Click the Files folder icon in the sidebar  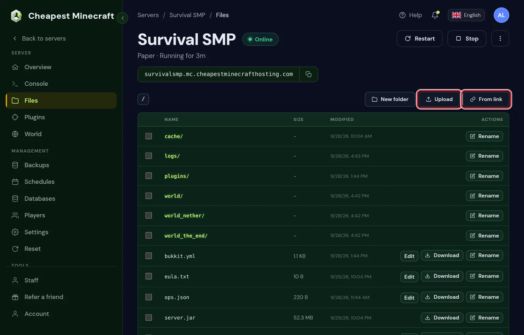(x=15, y=100)
